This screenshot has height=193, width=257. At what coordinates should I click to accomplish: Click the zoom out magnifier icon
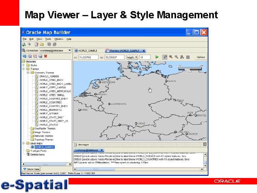coord(177,57)
